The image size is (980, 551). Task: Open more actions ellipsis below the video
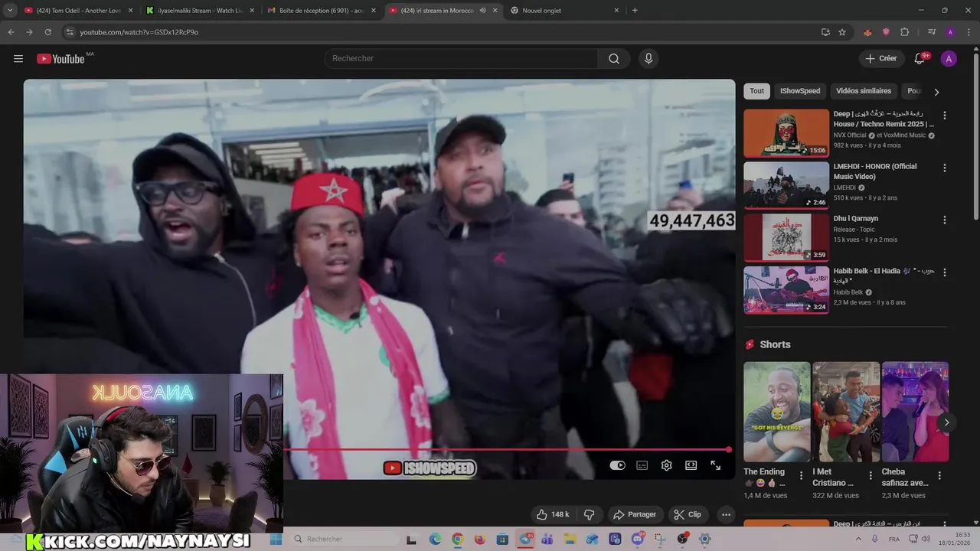point(726,514)
